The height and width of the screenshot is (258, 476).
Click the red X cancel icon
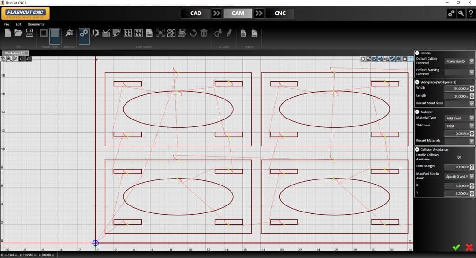pos(469,247)
